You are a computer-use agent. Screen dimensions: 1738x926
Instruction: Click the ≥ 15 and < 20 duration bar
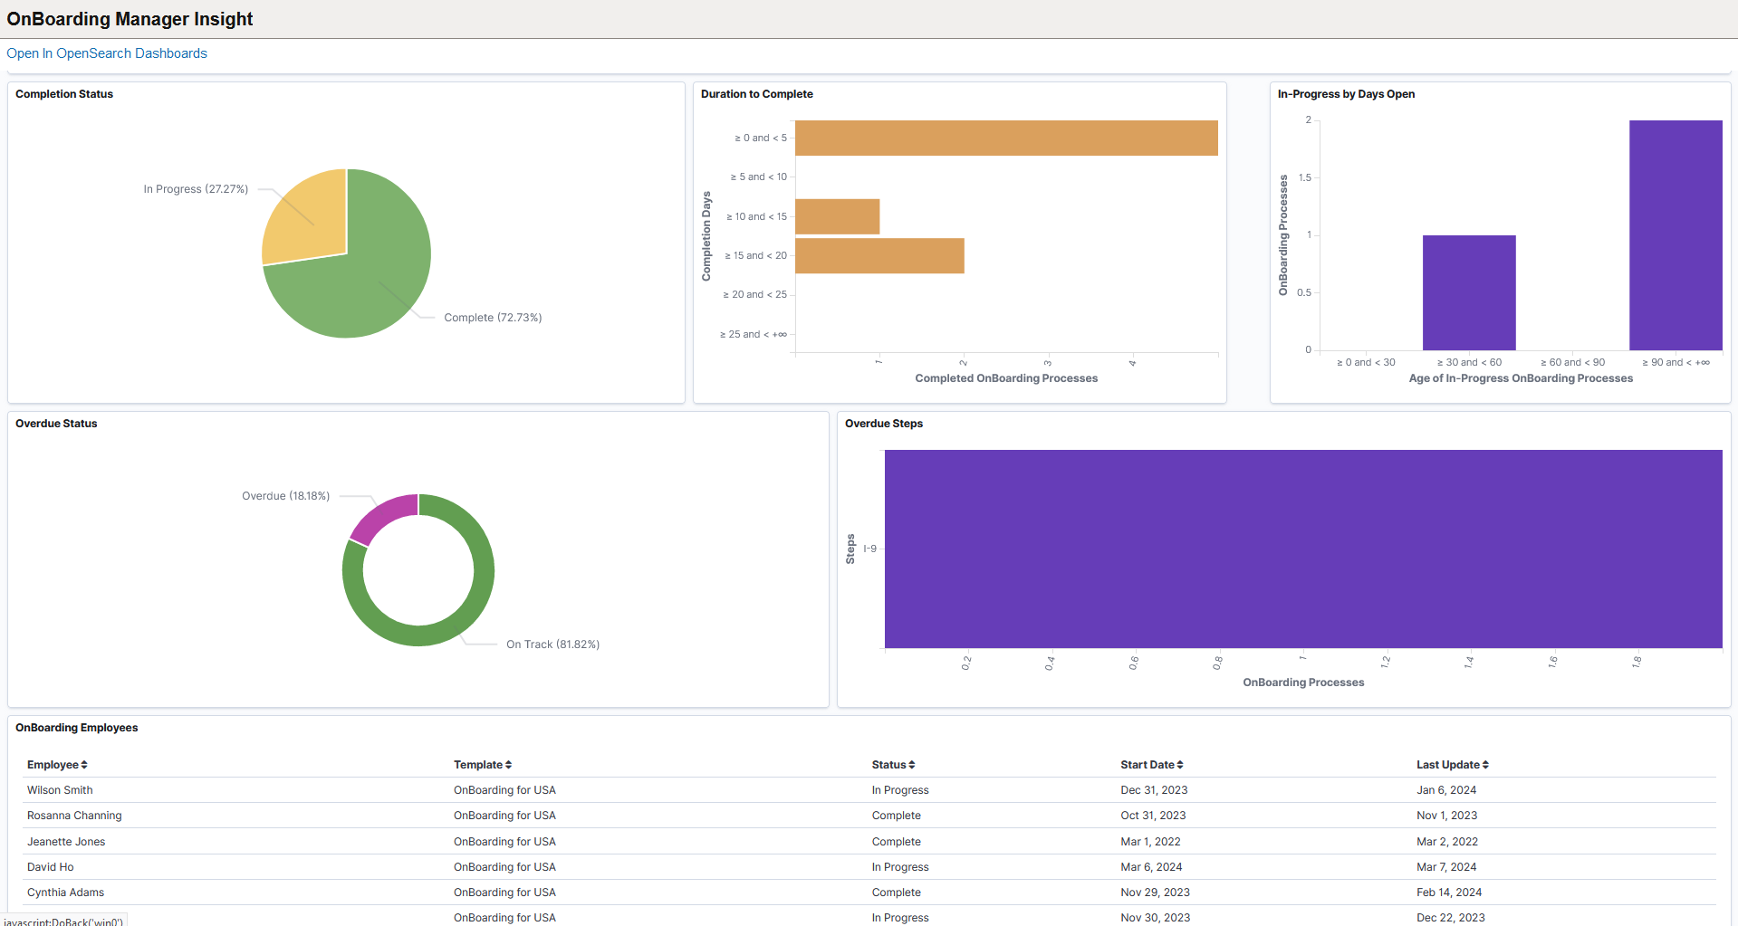coord(879,255)
